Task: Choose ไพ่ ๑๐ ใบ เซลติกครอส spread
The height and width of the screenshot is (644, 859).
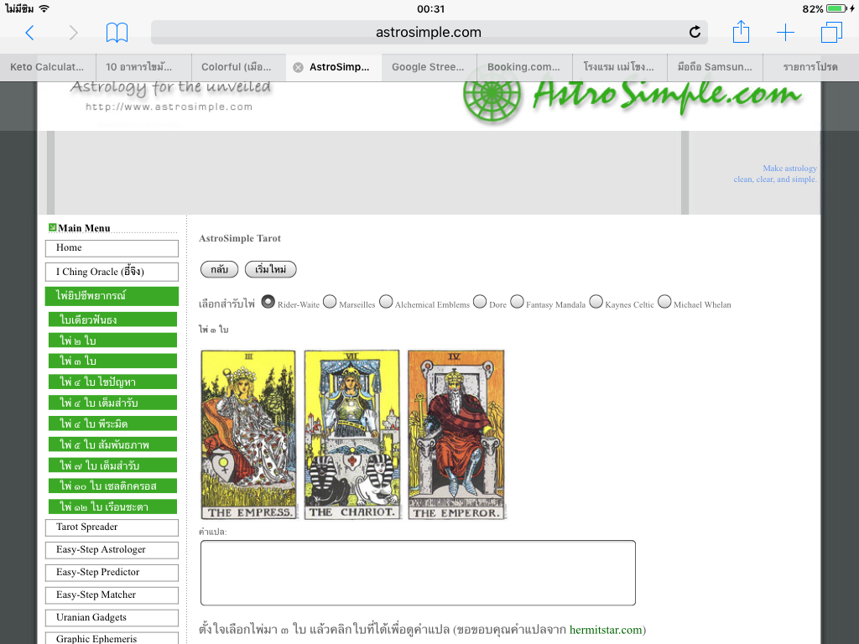Action: tap(113, 486)
